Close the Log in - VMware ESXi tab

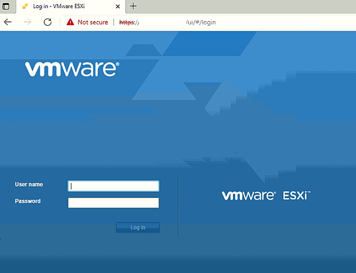click(x=118, y=7)
